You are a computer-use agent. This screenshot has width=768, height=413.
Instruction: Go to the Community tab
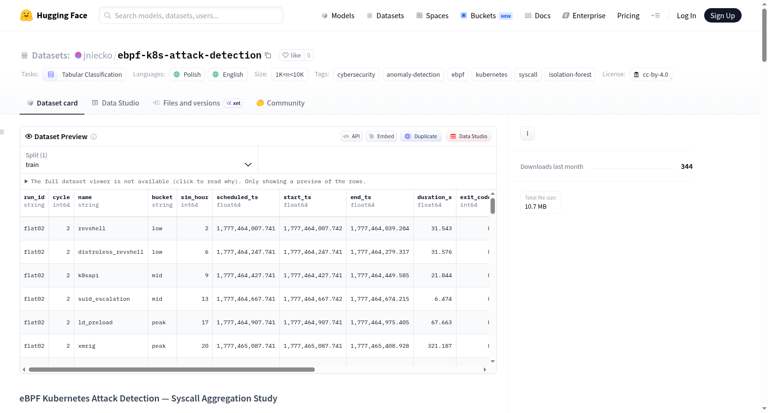281,103
